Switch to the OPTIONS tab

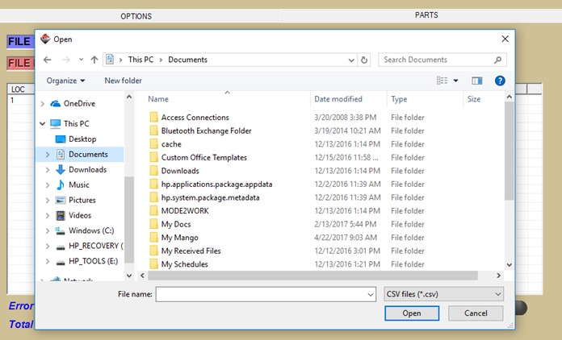point(136,16)
